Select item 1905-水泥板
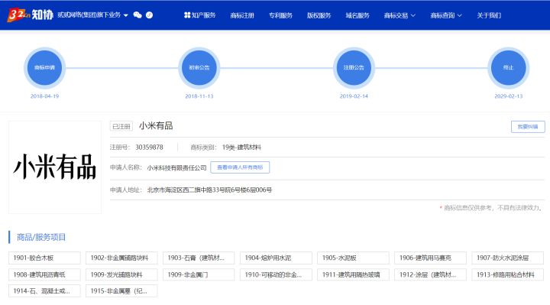550x305 pixels. click(353, 258)
